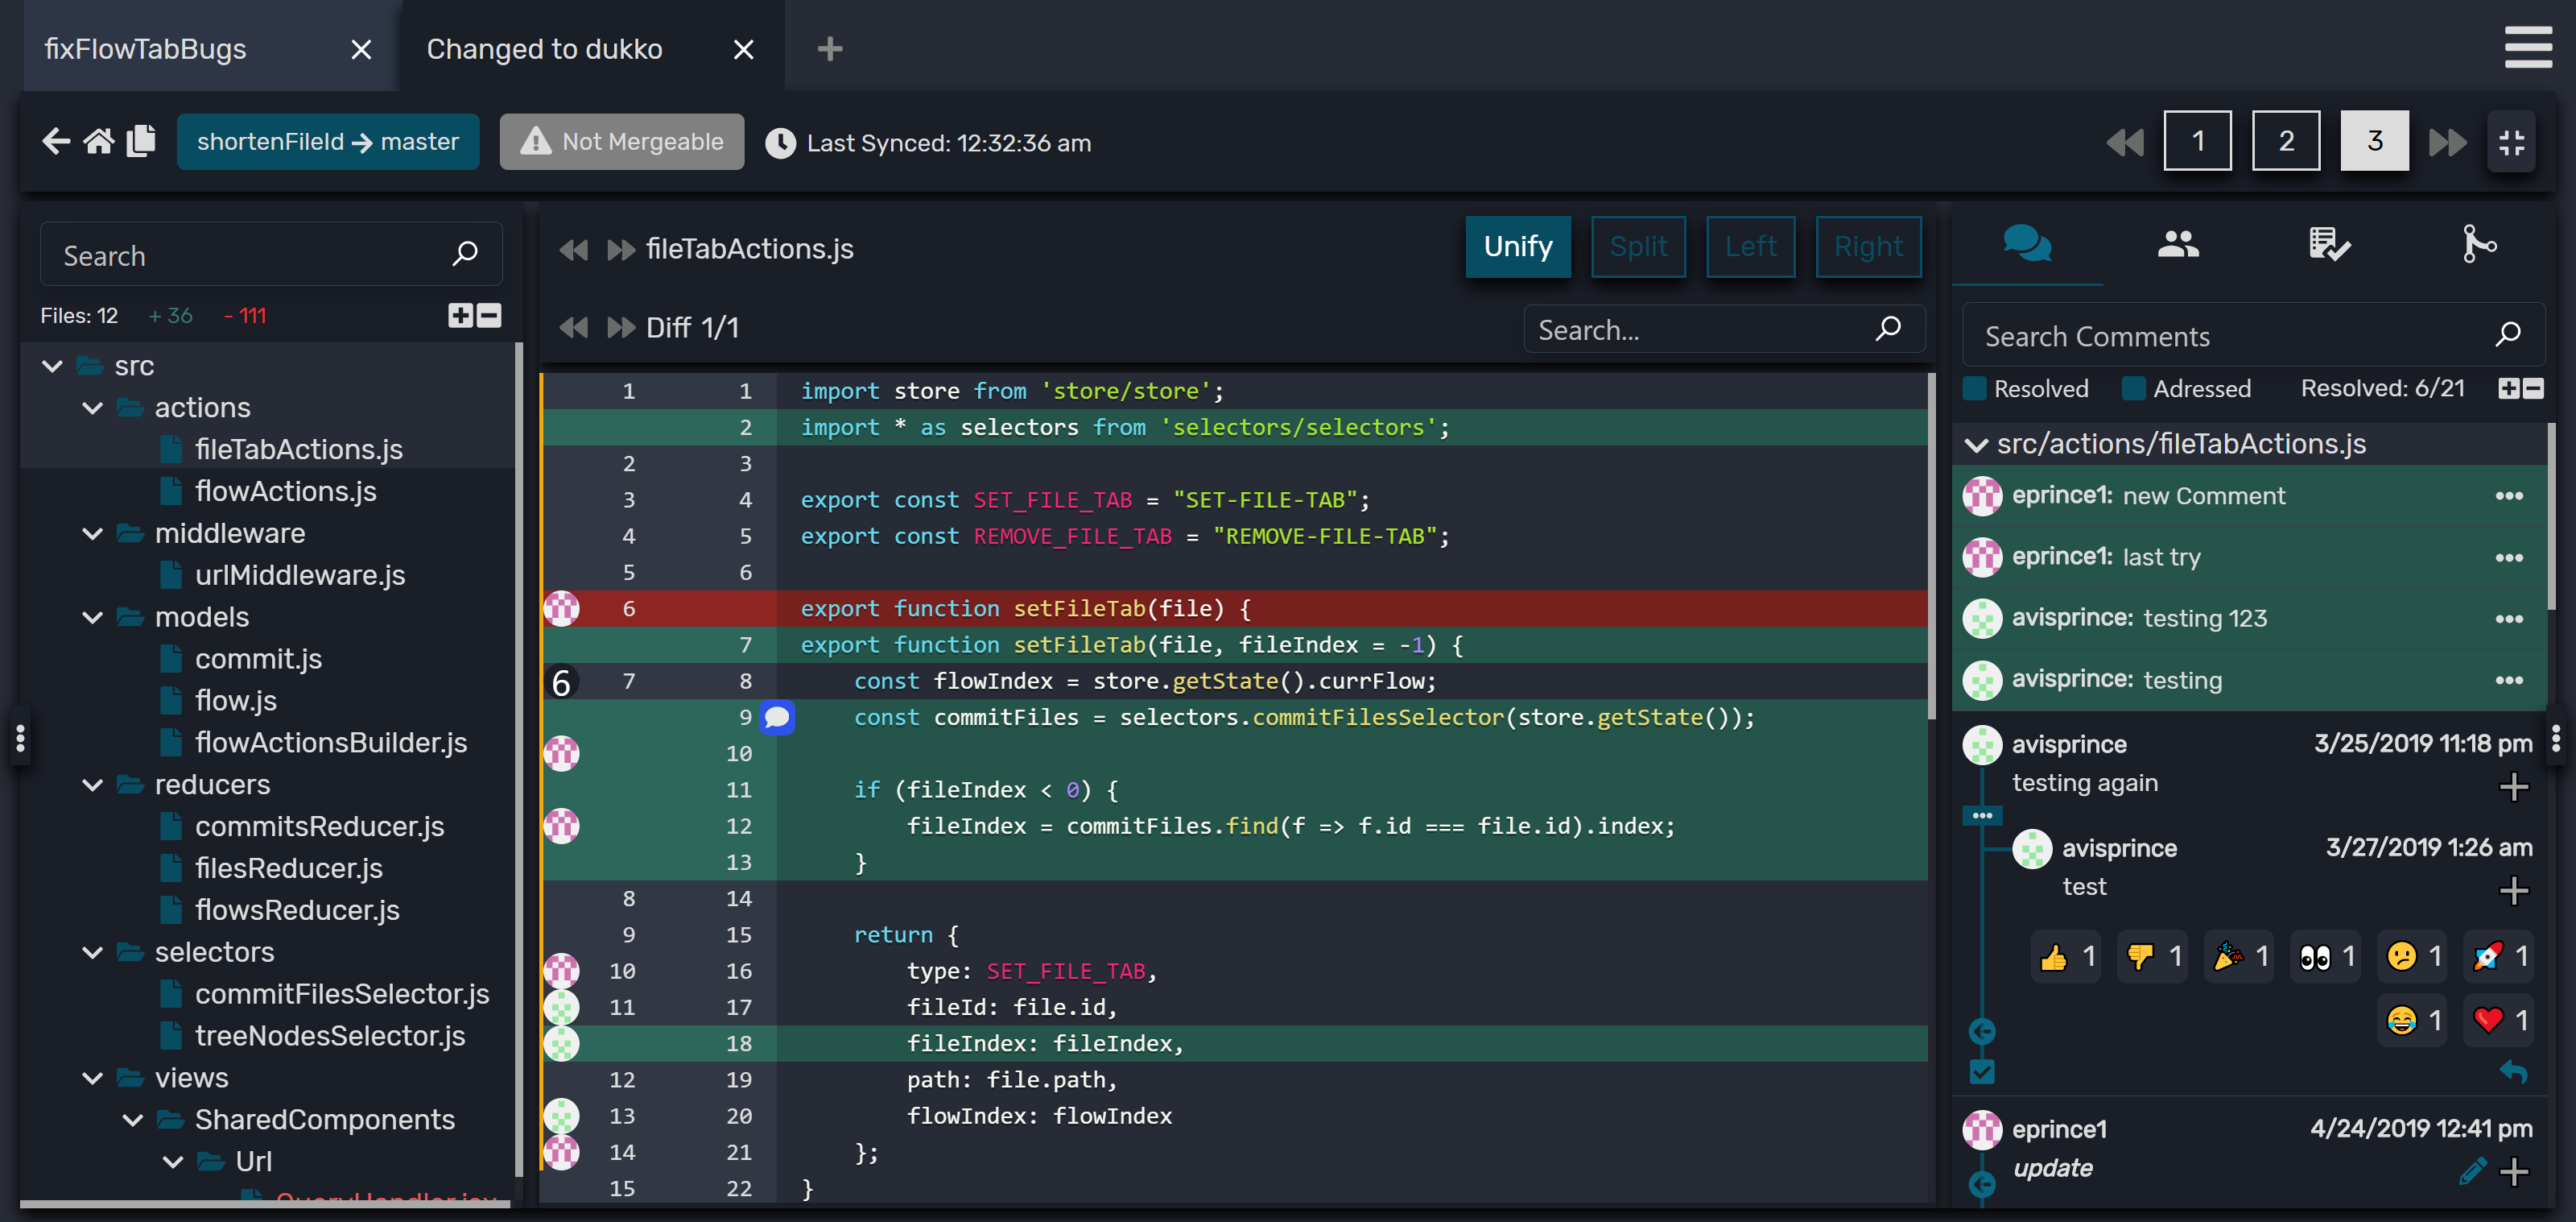2576x1222 pixels.
Task: Toggle the Resolved filter checkbox
Action: pos(1975,388)
